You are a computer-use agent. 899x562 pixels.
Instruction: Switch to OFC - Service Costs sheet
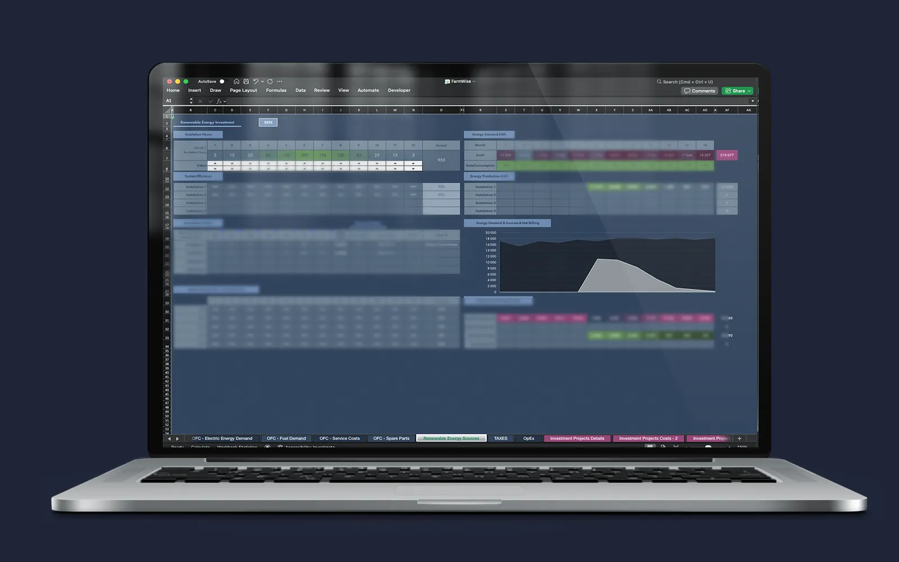coord(339,438)
